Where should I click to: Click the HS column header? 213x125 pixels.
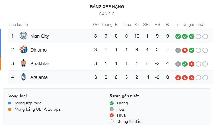click(x=157, y=25)
